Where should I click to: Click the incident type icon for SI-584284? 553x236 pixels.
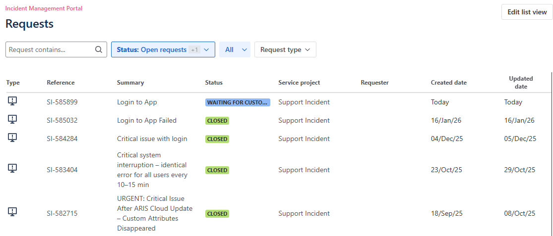tap(13, 138)
